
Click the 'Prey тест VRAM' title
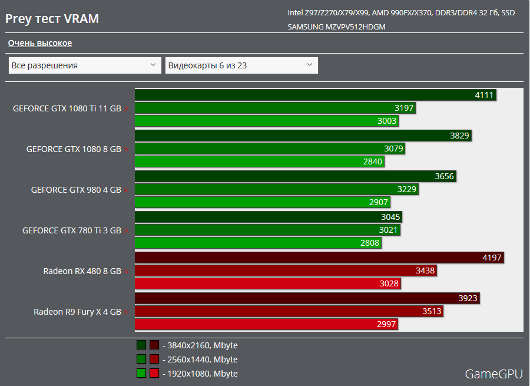point(52,19)
